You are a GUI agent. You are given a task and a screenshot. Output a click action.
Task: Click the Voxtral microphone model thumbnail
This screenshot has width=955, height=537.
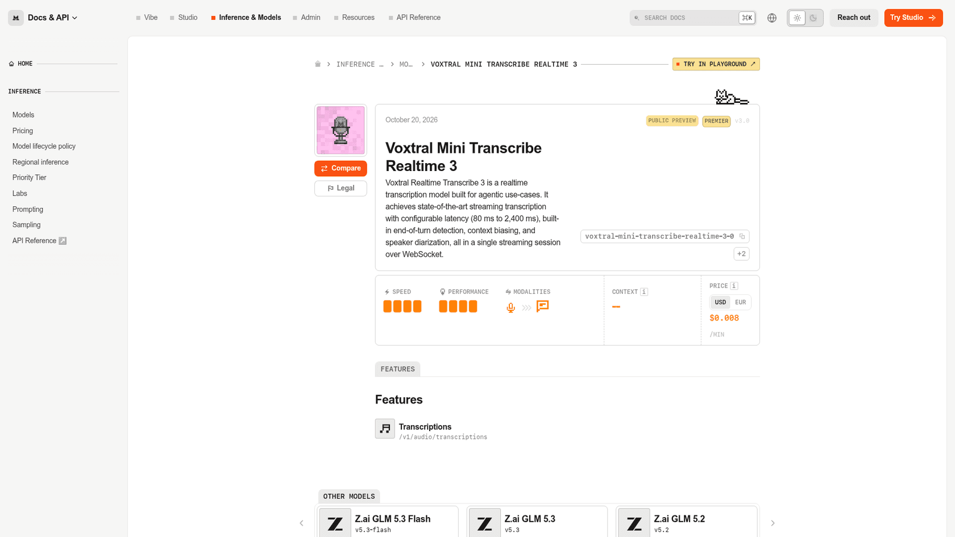click(341, 130)
